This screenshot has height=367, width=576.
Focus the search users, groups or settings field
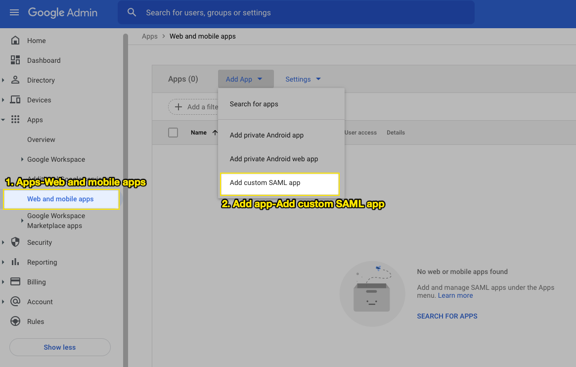pos(296,12)
